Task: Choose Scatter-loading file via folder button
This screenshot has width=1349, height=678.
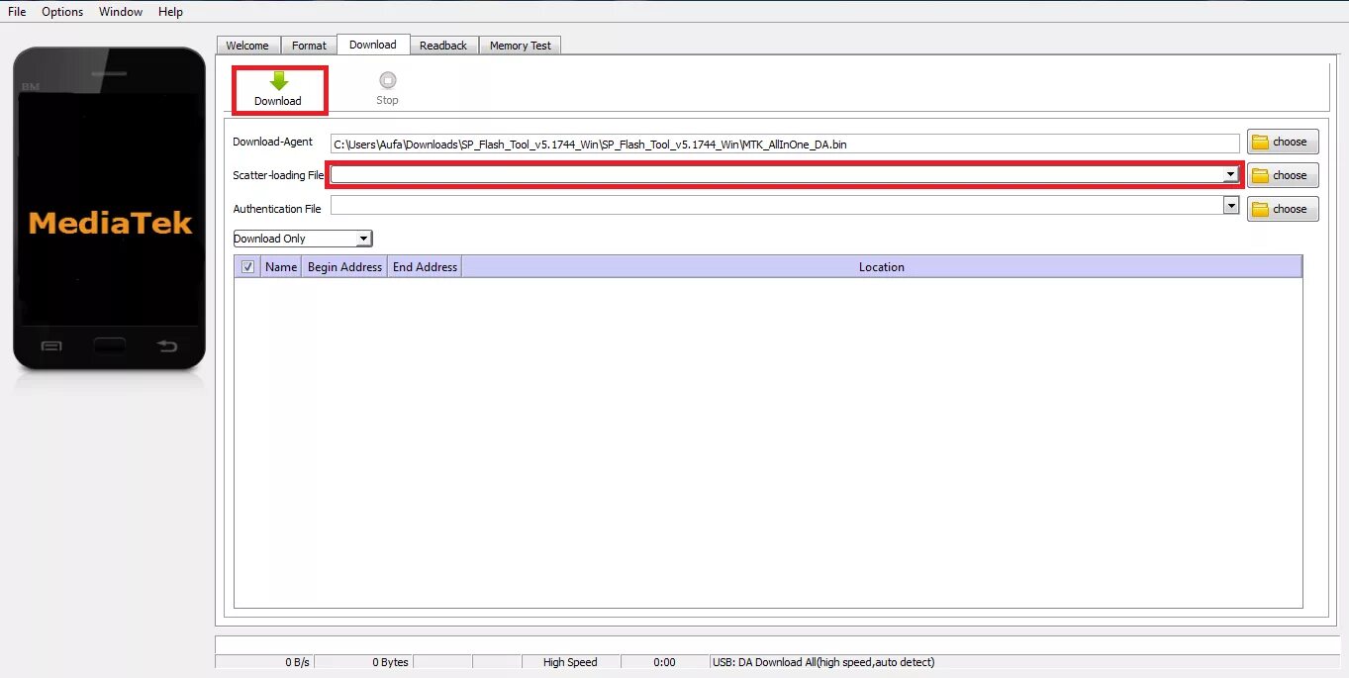Action: 1283,175
